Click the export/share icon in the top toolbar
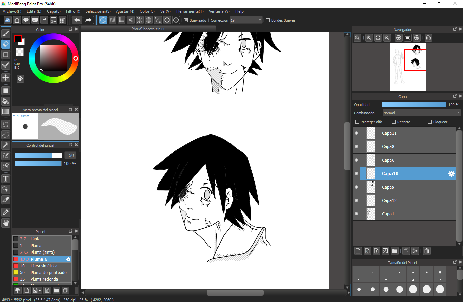The image size is (464, 303). point(17,20)
